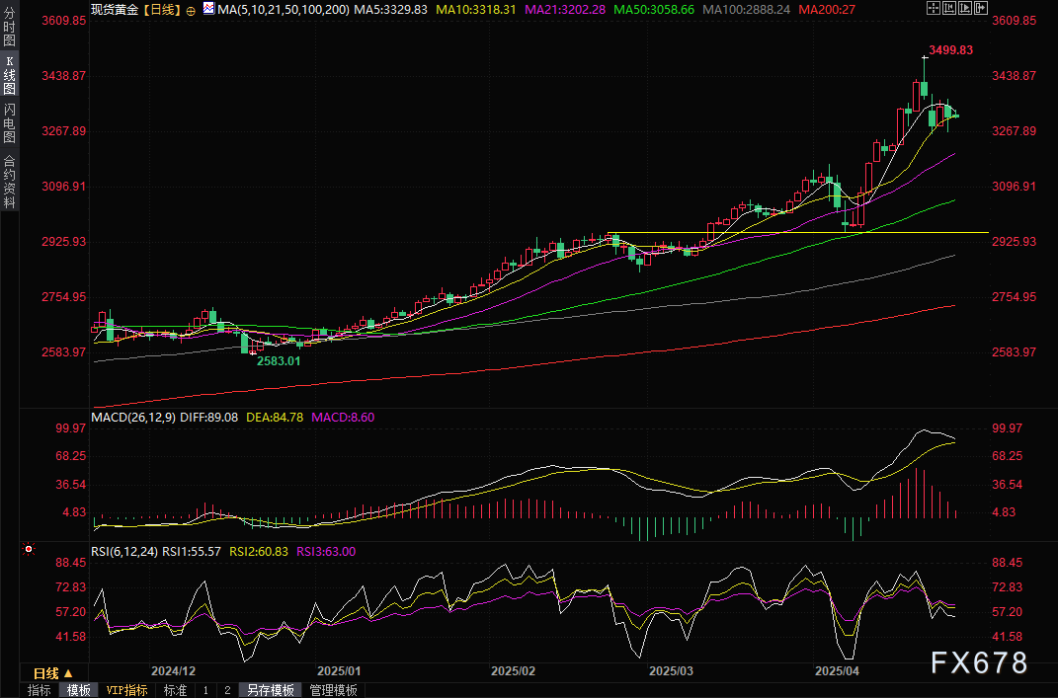The height and width of the screenshot is (698, 1058).
Task: Click the panel export arrow icon at top right
Action: 983,8
